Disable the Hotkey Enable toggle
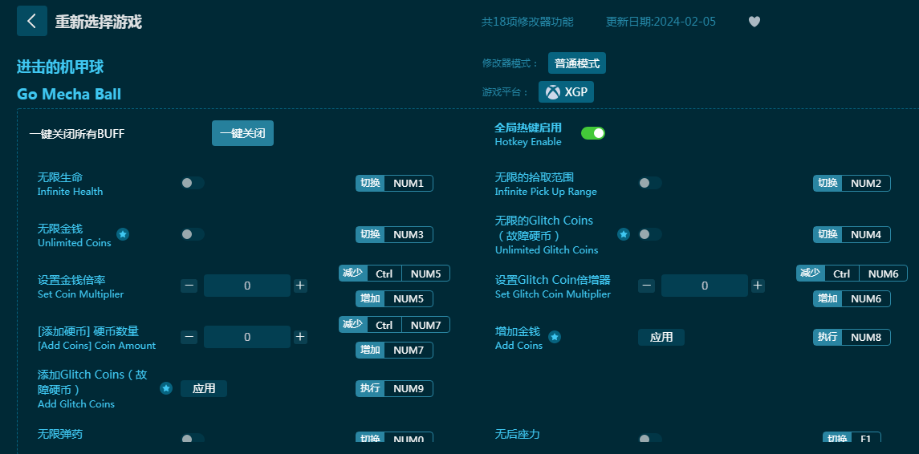The height and width of the screenshot is (454, 919). click(x=593, y=133)
